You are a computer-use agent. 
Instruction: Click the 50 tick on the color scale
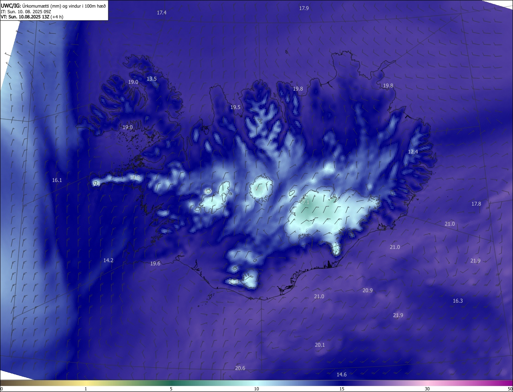(x=510, y=389)
